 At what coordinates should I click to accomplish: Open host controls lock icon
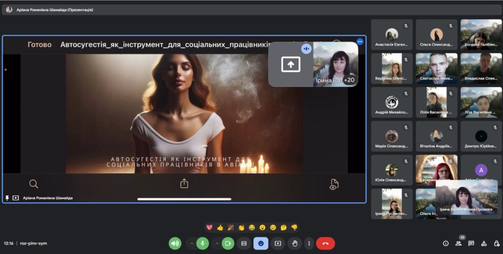coord(495,243)
